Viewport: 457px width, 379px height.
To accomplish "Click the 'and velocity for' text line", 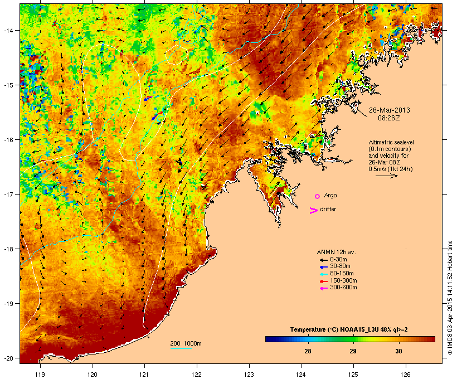I will click(x=388, y=156).
